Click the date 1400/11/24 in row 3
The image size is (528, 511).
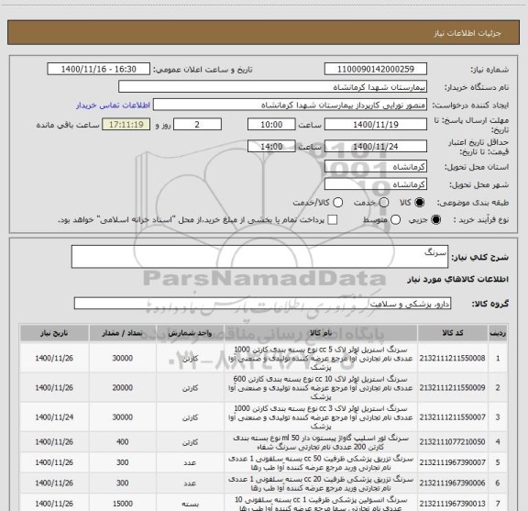(54, 417)
